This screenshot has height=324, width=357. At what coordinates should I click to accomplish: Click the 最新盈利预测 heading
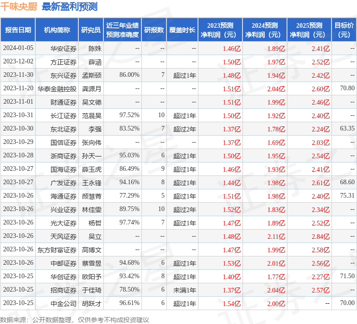point(70,6)
